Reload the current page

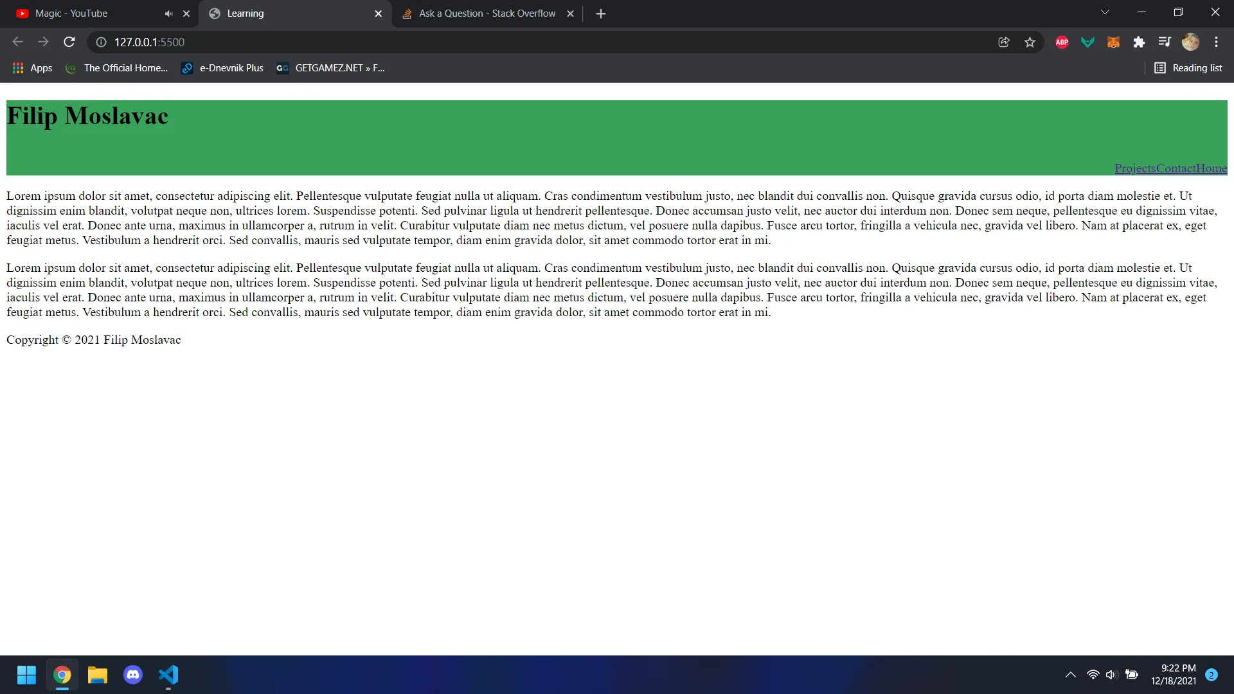pyautogui.click(x=69, y=42)
